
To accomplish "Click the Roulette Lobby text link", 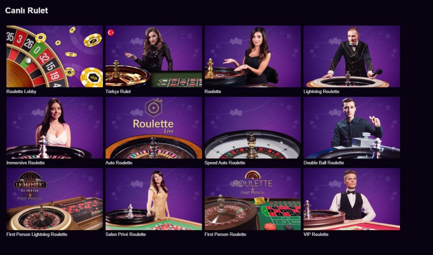I will point(21,91).
